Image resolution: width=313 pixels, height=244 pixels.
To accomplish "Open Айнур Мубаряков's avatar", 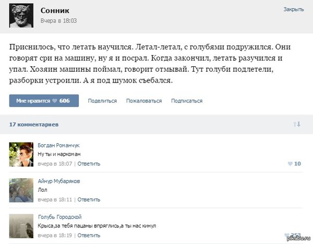I will point(21,190).
